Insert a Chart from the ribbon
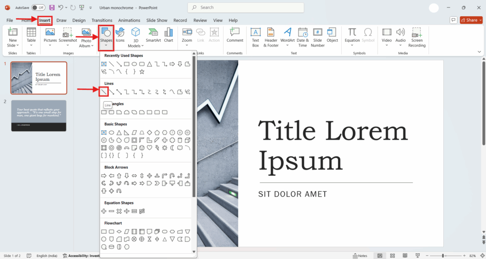Image resolution: width=486 pixels, height=259 pixels. (x=168, y=35)
